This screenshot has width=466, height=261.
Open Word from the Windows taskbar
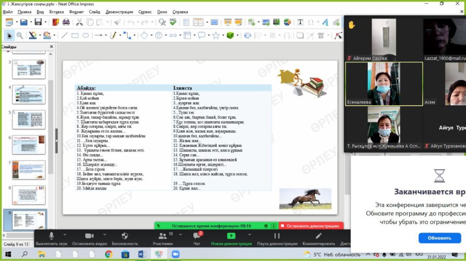pyautogui.click(x=142, y=254)
